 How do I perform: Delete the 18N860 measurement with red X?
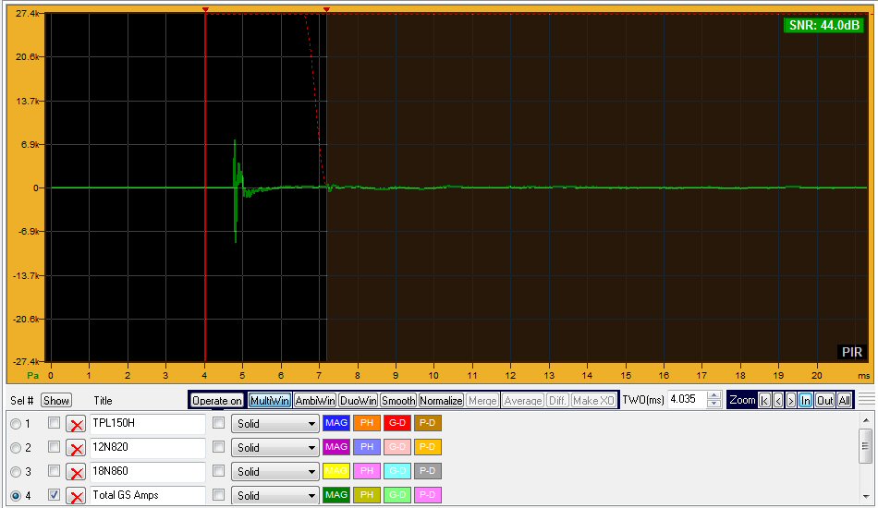(76, 472)
